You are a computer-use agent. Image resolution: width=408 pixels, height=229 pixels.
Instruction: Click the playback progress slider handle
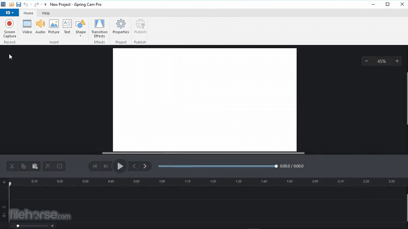(276, 166)
